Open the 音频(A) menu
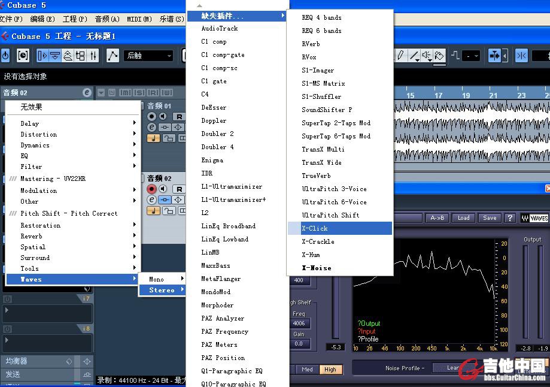The height and width of the screenshot is (387, 550). pyautogui.click(x=107, y=19)
